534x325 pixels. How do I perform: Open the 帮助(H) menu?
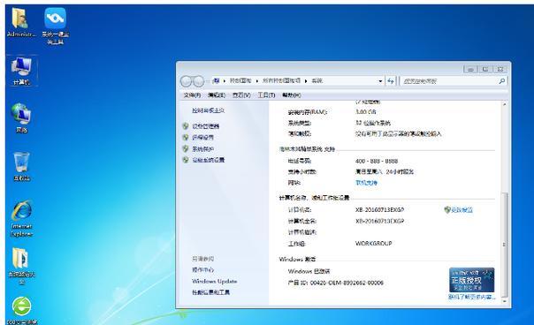click(x=291, y=95)
